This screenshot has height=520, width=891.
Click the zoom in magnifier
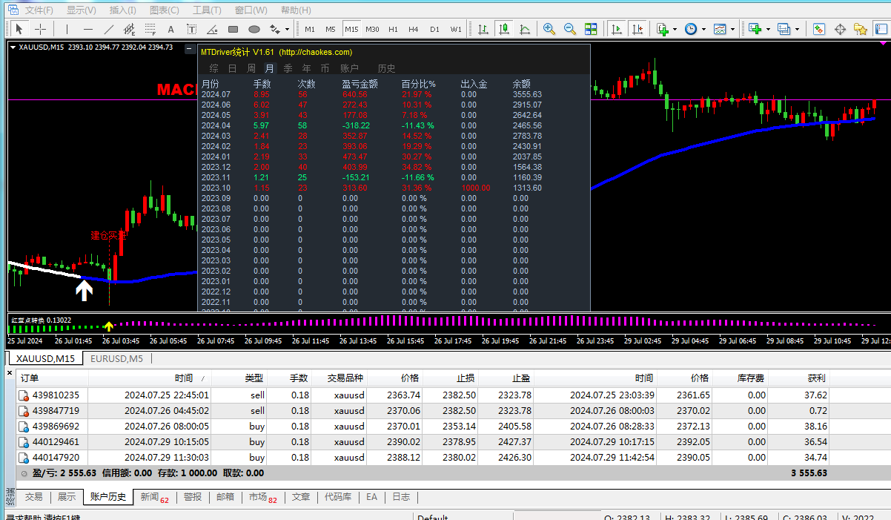549,29
